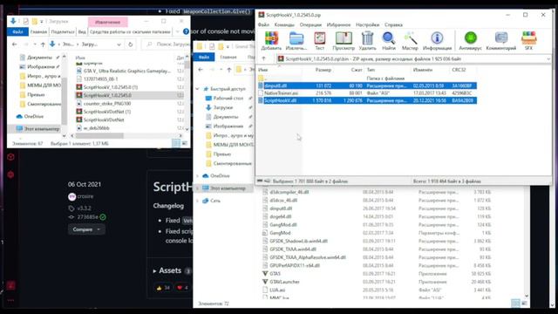
Task: Switch Загрузки window to details view icon
Action: pyautogui.click(x=176, y=143)
